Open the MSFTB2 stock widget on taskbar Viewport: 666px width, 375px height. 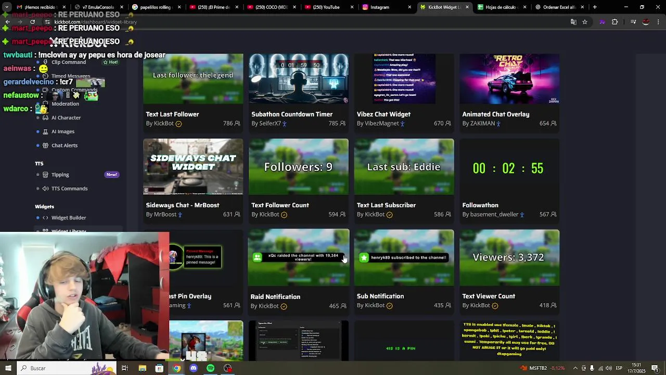(543, 368)
